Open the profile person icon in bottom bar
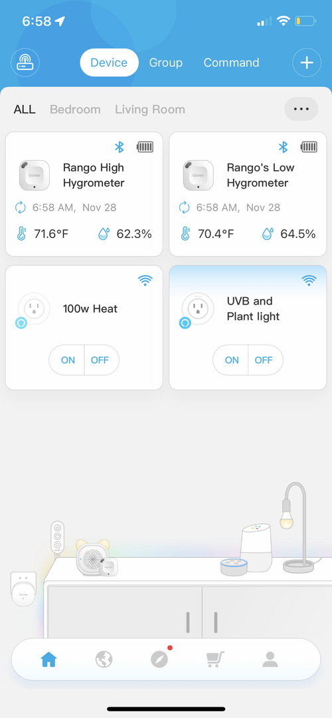 270,659
